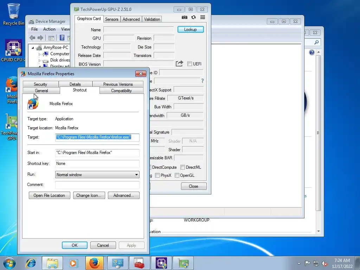Switch to the General tab
Viewport: 360px width, 270px height.
click(41, 90)
